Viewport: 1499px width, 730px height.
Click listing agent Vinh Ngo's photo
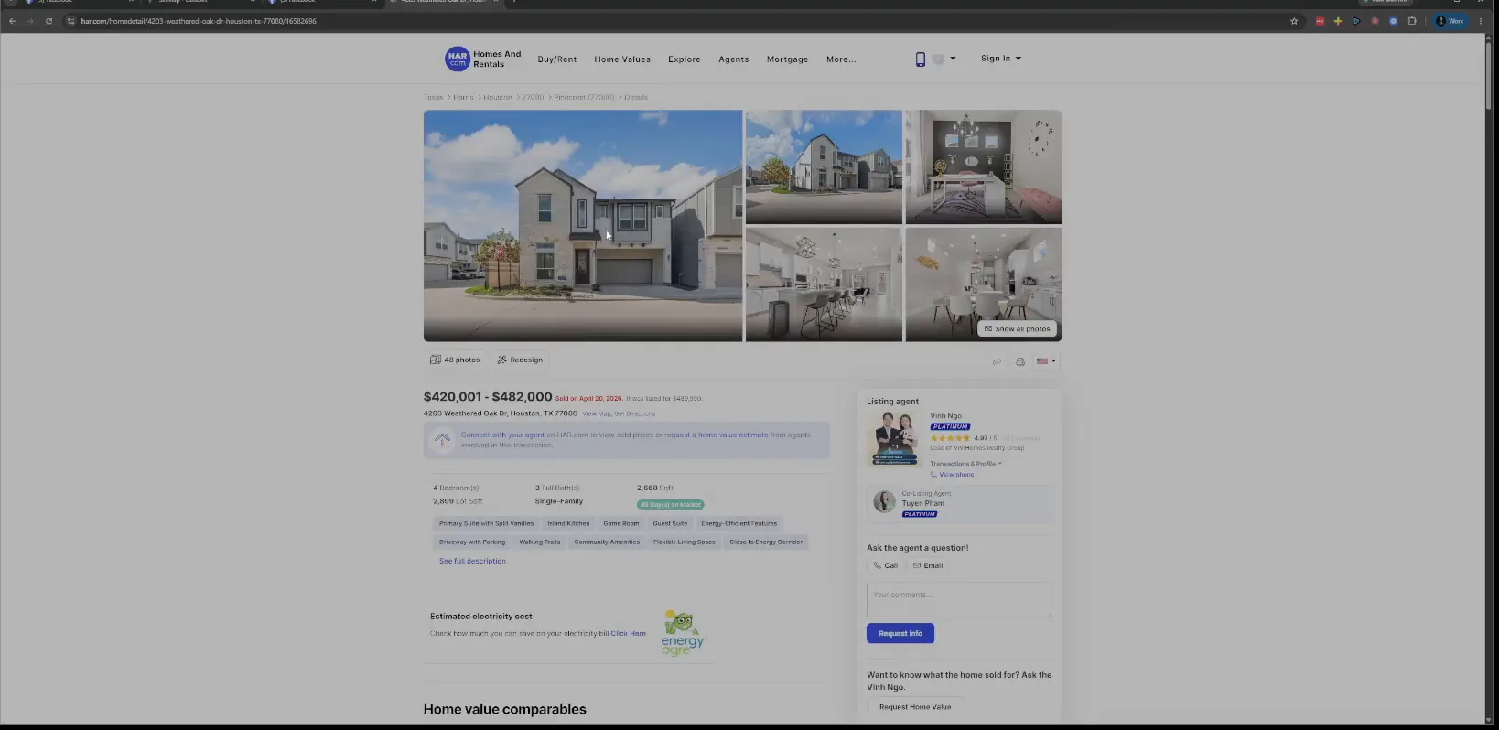pos(895,438)
